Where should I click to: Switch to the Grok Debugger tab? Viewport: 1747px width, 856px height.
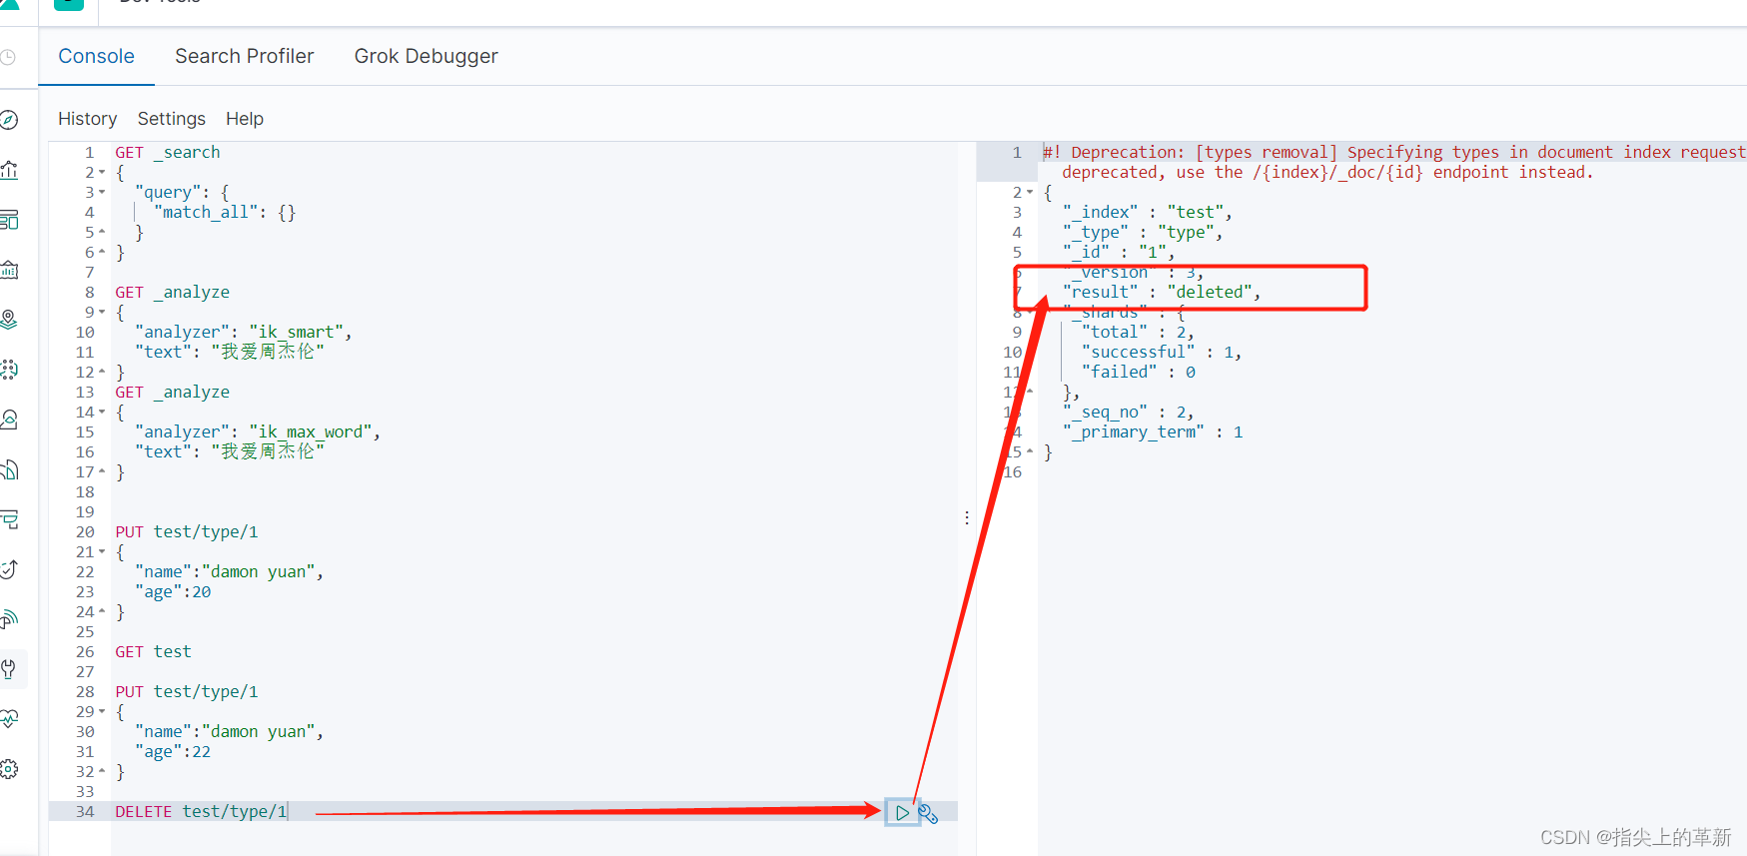(x=427, y=56)
